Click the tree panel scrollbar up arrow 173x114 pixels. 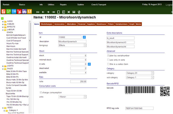30,21
